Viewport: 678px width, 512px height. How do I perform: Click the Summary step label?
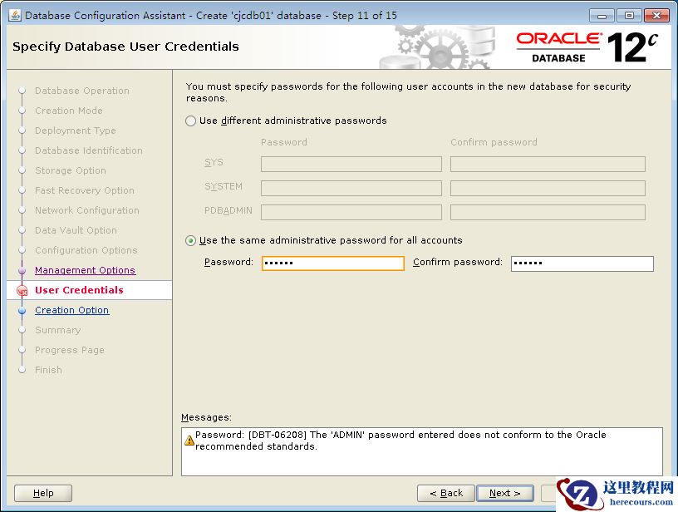click(x=57, y=330)
